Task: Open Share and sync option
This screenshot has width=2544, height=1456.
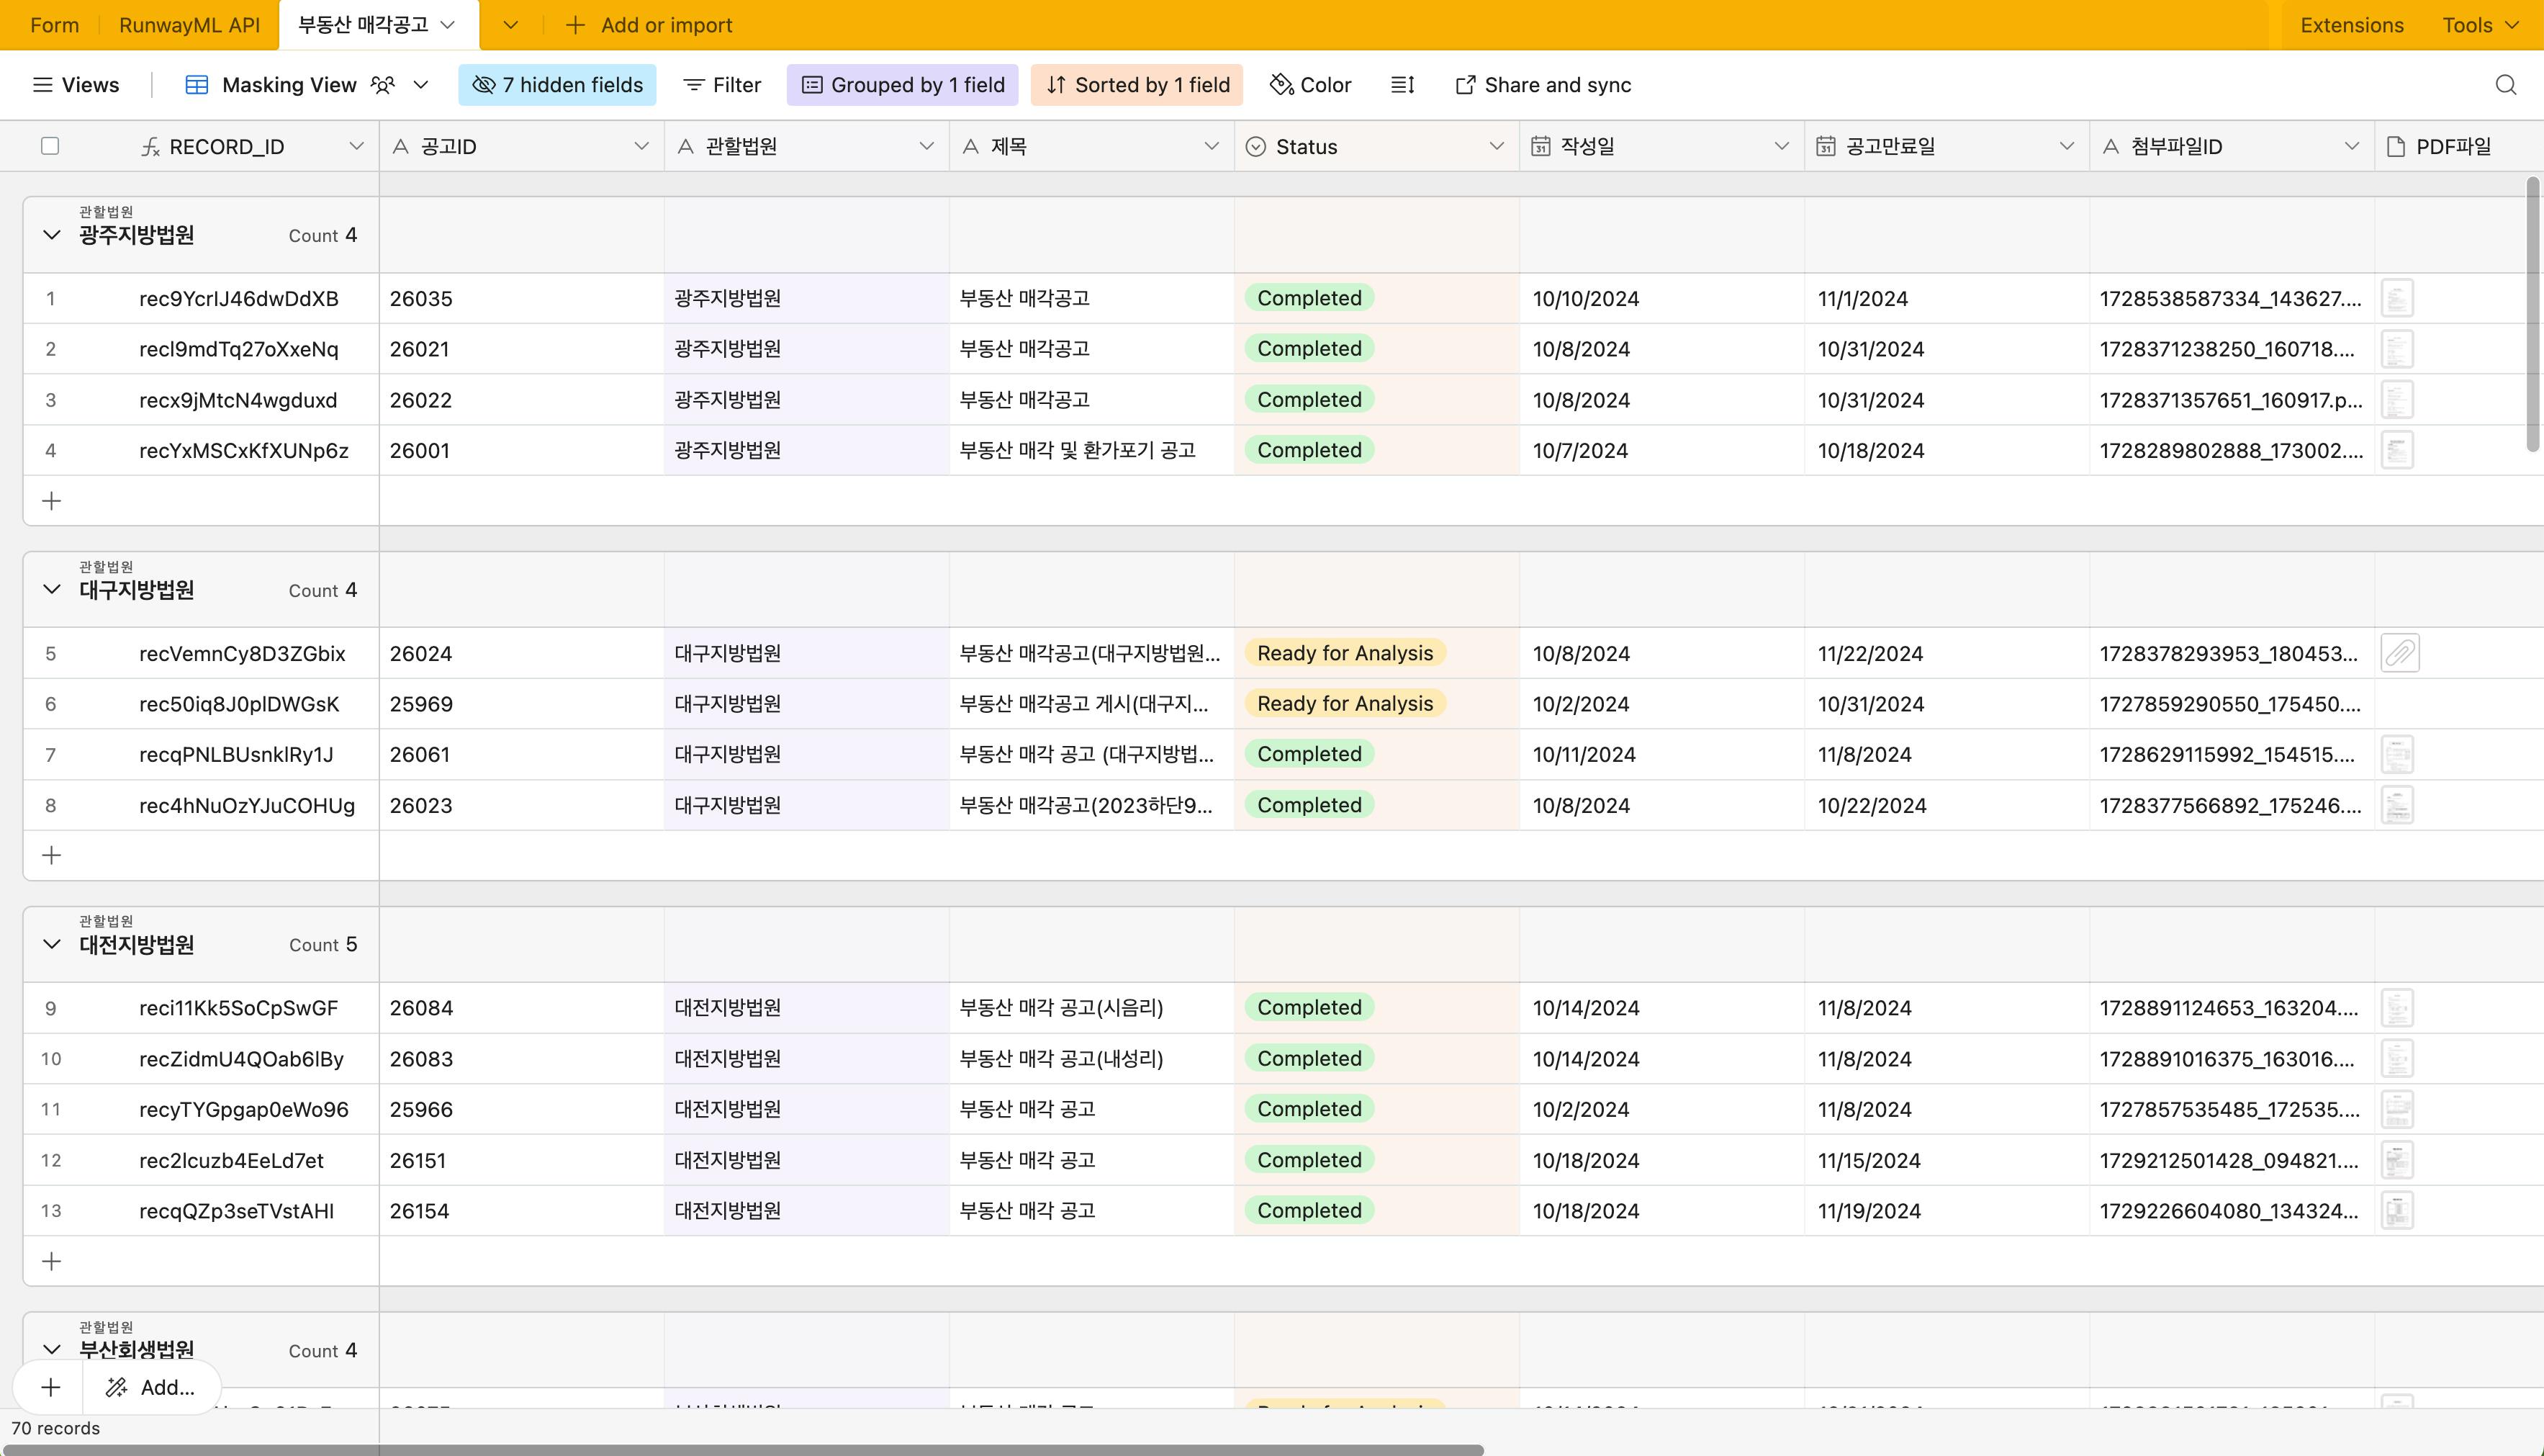Action: tap(1543, 85)
